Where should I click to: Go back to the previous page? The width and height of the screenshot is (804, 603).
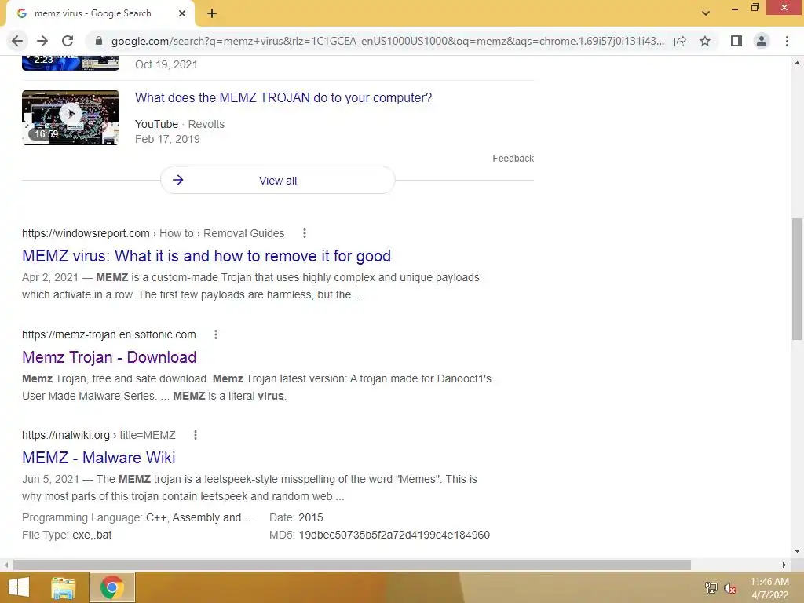pos(17,41)
